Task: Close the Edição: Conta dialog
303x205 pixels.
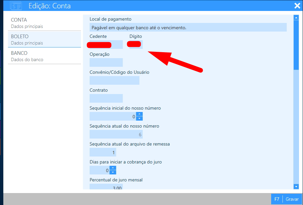Action: pos(297,6)
